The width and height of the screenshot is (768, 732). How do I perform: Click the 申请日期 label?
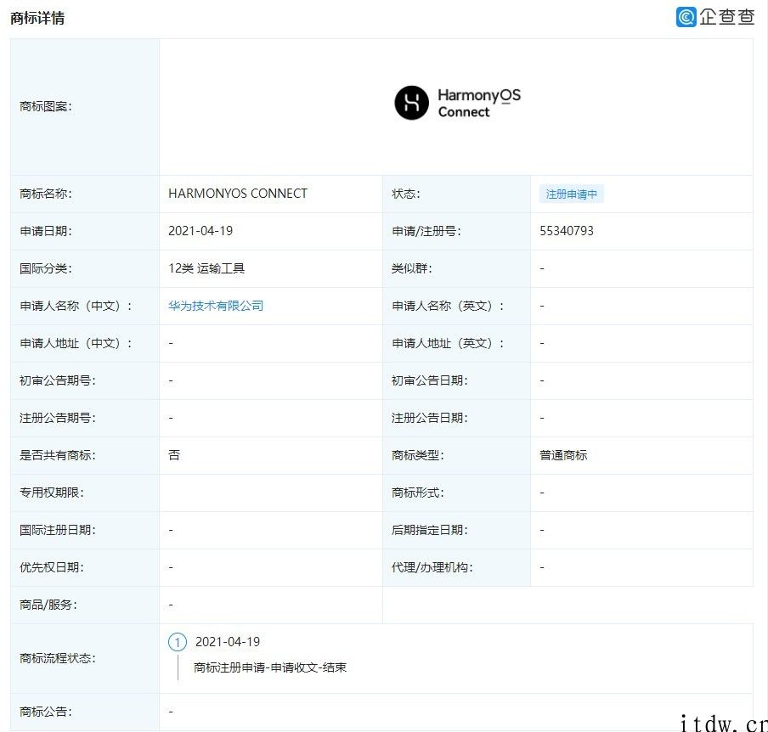pos(46,231)
